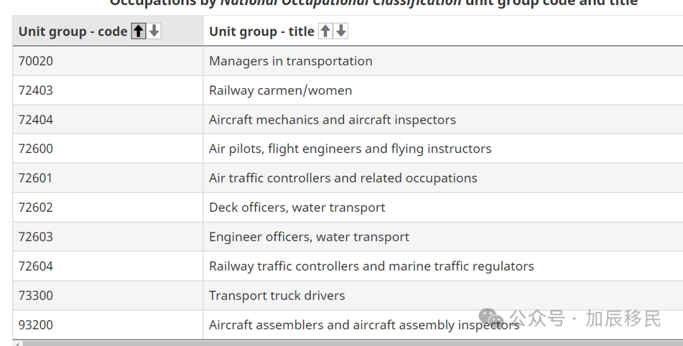Sort Unit group title column ascending
This screenshot has height=346, width=683.
(325, 32)
